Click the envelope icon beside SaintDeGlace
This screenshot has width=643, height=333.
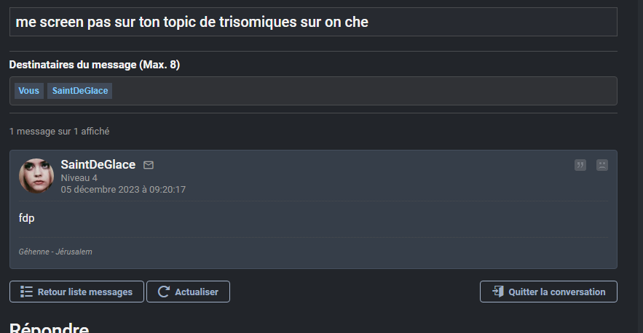[x=149, y=165]
